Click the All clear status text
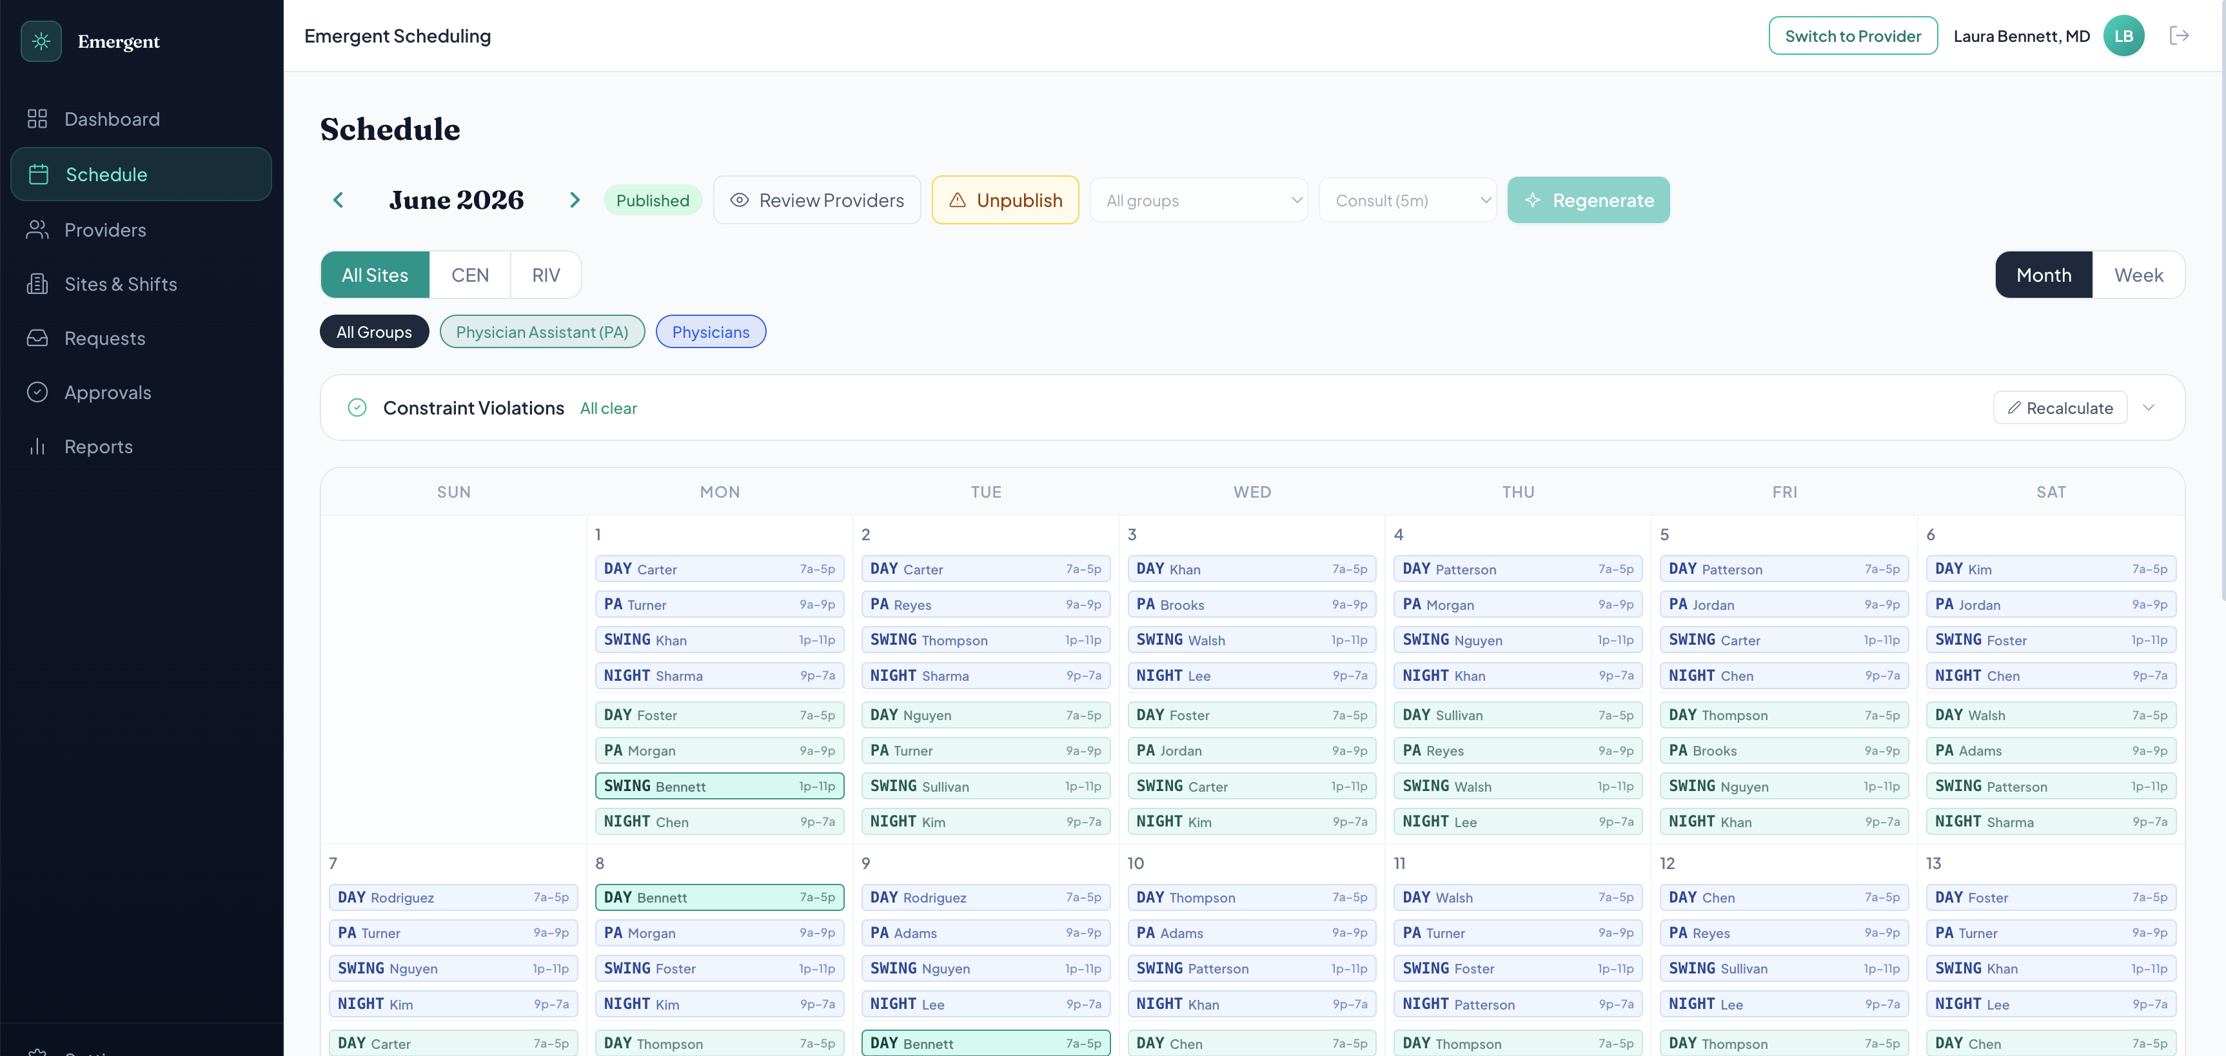The height and width of the screenshot is (1056, 2226). point(608,408)
